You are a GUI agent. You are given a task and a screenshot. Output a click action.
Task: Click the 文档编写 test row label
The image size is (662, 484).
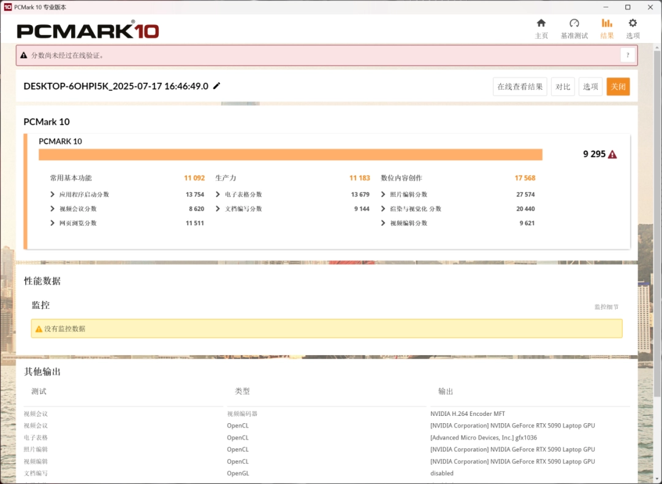(x=36, y=474)
